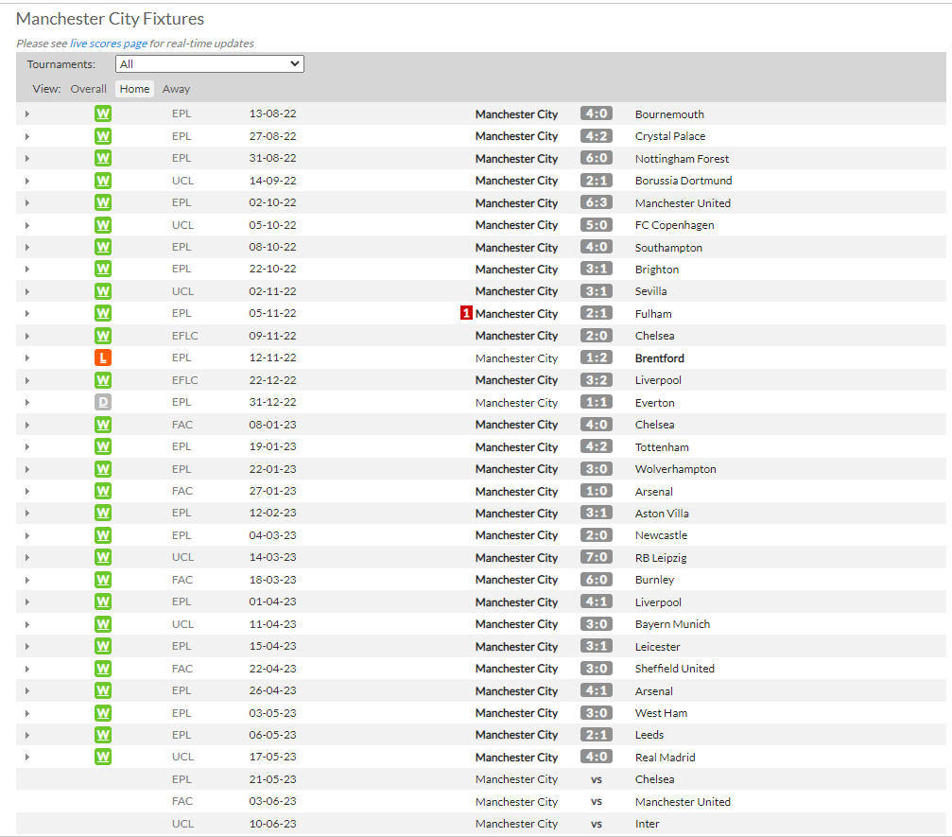Click the vs link for Inter fixture

tap(597, 824)
